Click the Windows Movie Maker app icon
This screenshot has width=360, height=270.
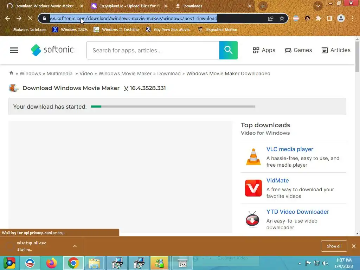click(14, 88)
